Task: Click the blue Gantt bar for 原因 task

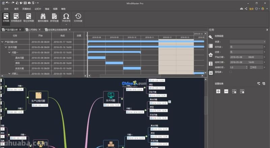Action: [x=114, y=63]
